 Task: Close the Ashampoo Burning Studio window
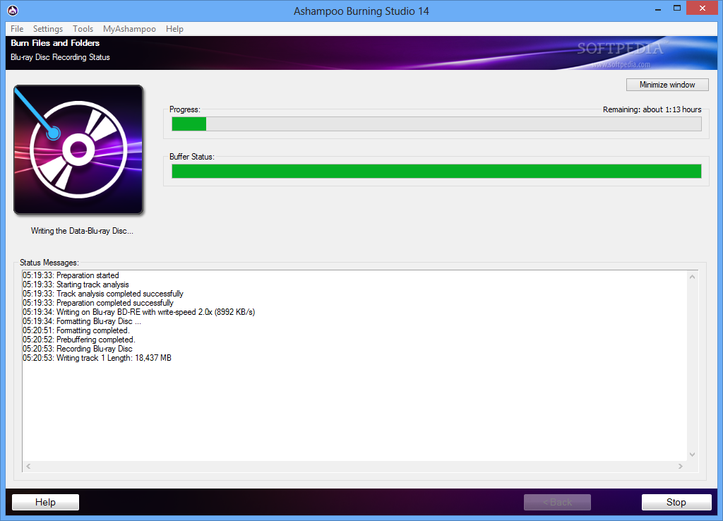click(x=703, y=8)
